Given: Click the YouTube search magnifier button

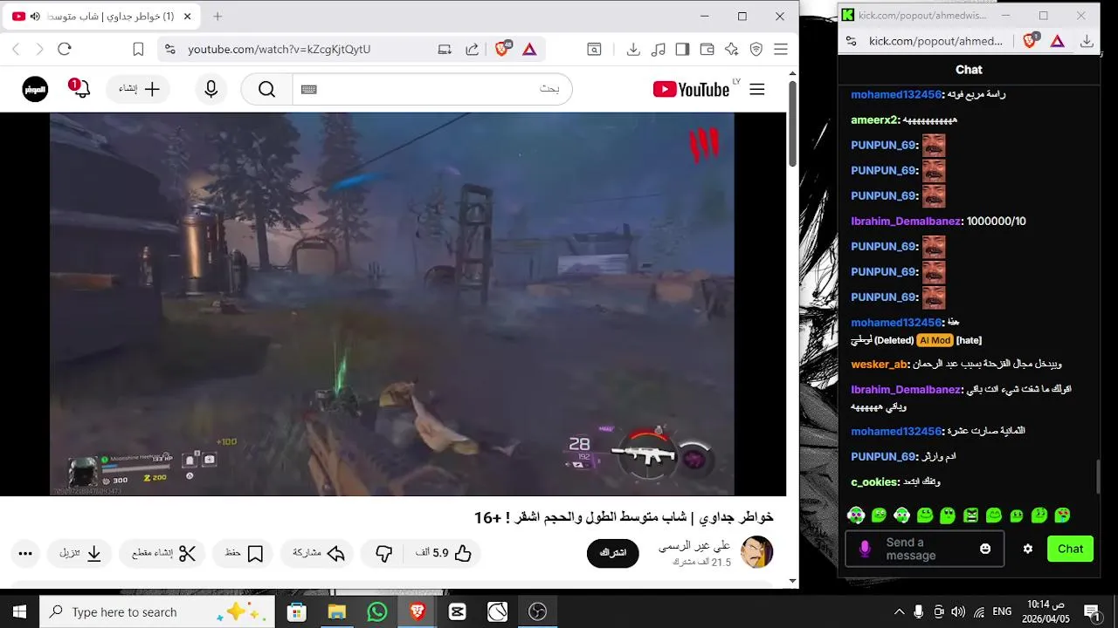Looking at the screenshot, I should pos(266,89).
